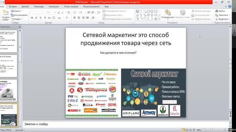
Task: Toggle underline (Ч) formatting
Action: 41,18
